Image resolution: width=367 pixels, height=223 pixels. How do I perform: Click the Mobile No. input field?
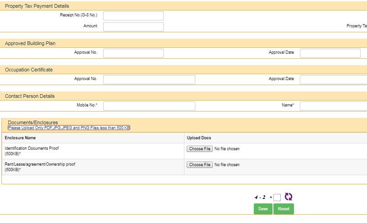[x=149, y=106]
